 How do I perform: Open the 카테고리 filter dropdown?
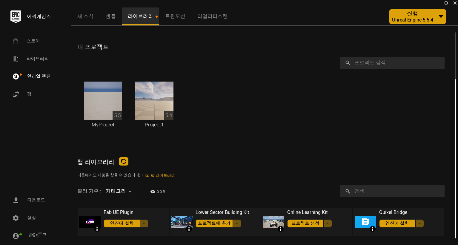(x=119, y=191)
